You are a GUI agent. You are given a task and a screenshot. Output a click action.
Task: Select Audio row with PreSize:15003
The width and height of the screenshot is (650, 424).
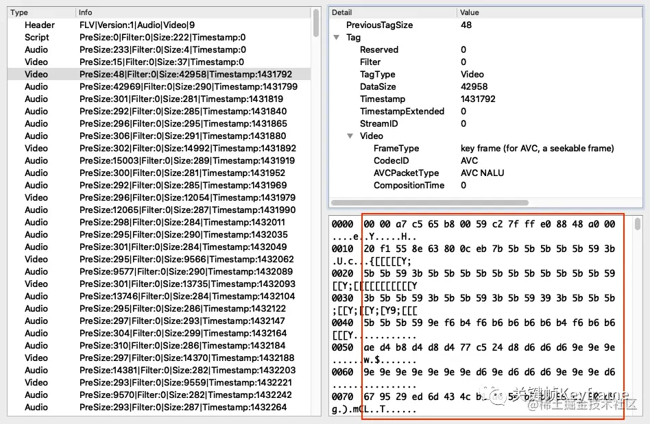pos(159,161)
